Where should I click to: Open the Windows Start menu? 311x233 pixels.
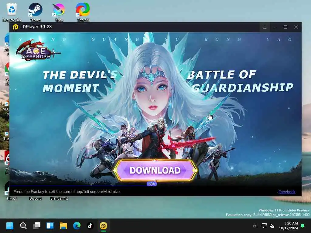[x=10, y=226]
